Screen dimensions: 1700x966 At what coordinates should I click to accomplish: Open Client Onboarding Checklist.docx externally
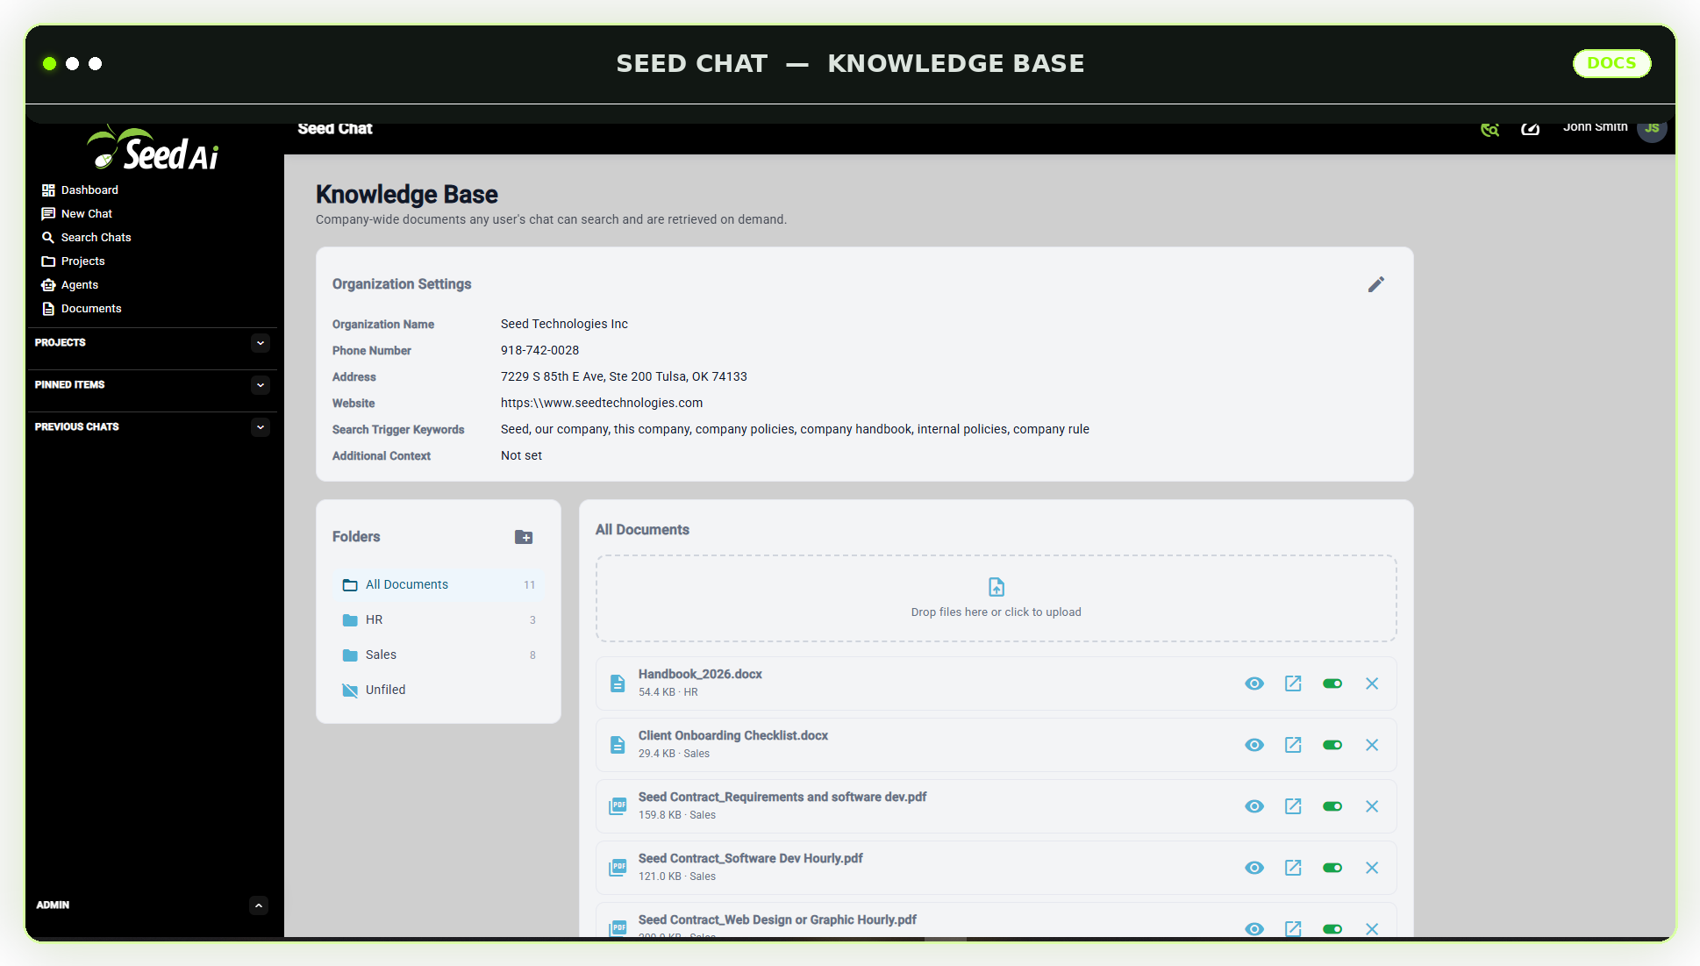[x=1293, y=745]
